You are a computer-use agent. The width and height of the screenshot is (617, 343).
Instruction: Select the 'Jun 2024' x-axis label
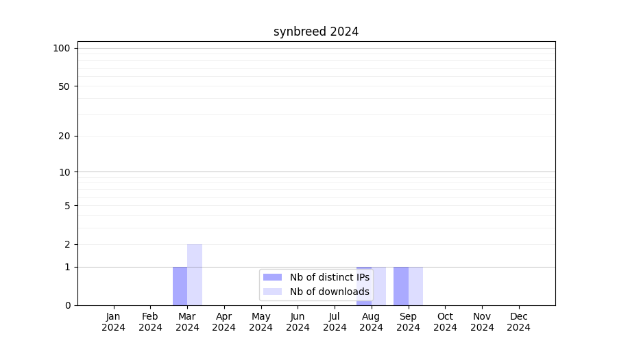298,322
